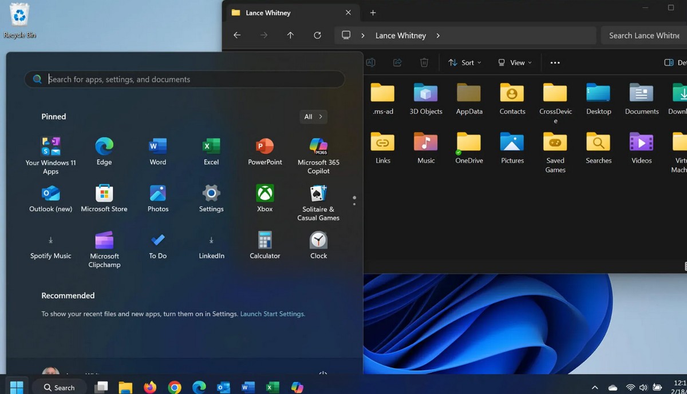687x394 pixels.
Task: Select the 3D Objects folder
Action: coord(426,99)
